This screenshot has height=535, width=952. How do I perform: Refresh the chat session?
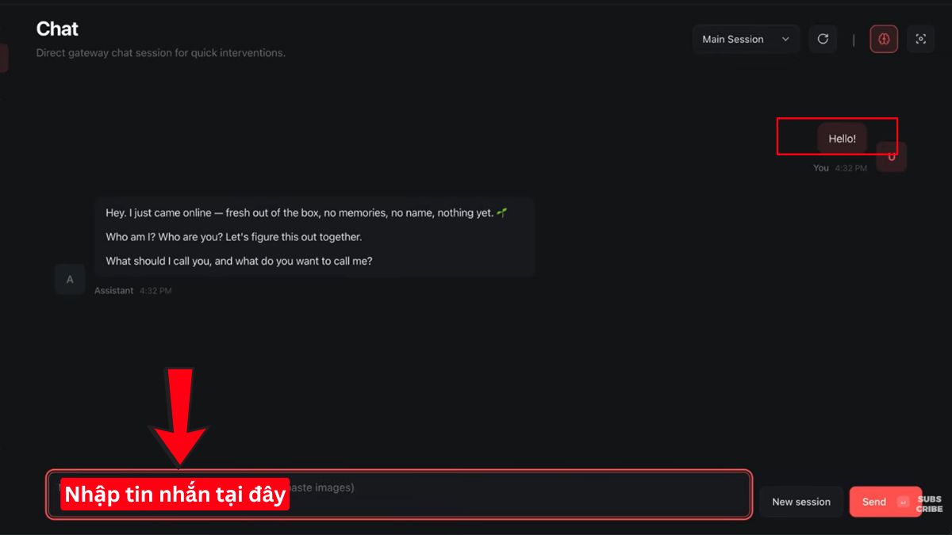(x=823, y=39)
